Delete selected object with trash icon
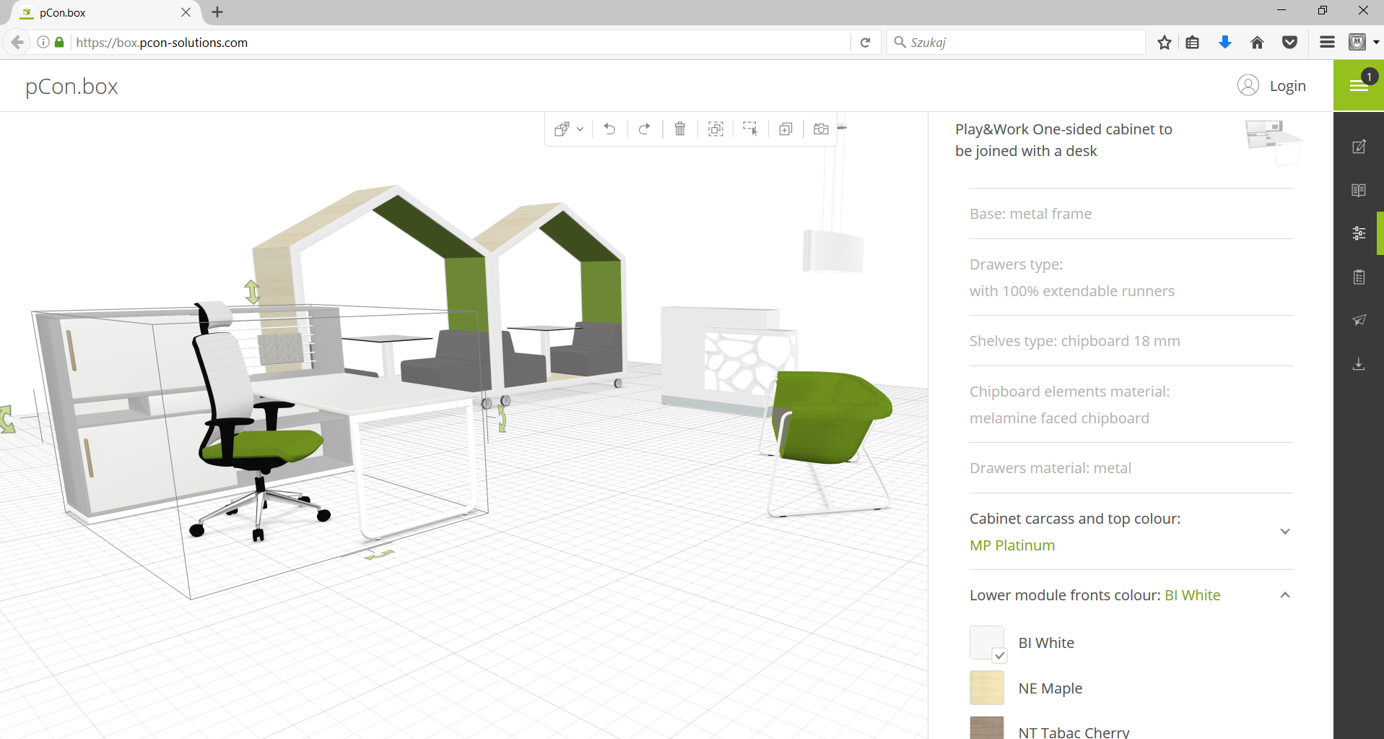The height and width of the screenshot is (739, 1384). pos(680,129)
